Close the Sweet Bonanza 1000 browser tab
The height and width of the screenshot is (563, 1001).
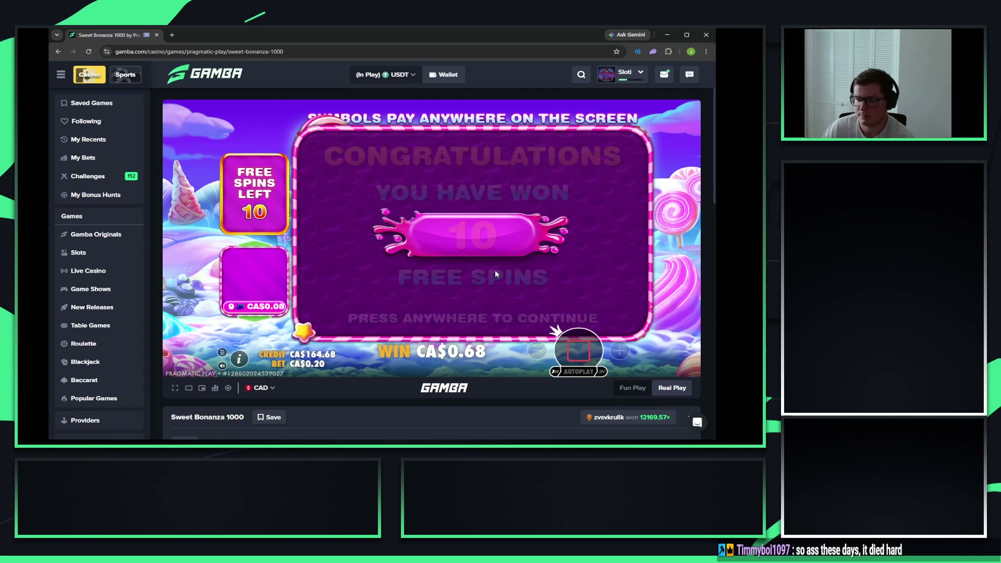(156, 35)
